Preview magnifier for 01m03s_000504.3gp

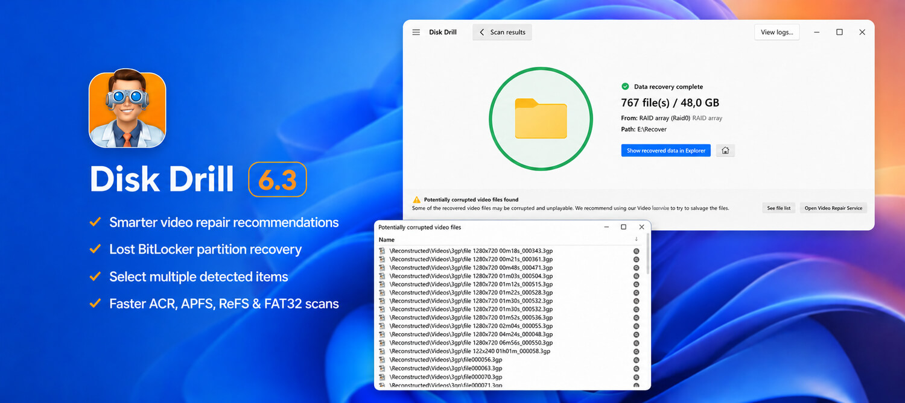(x=636, y=276)
